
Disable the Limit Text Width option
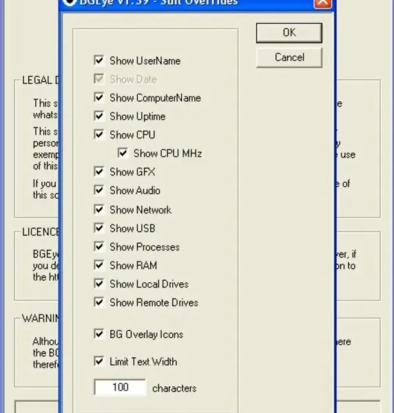pyautogui.click(x=99, y=361)
